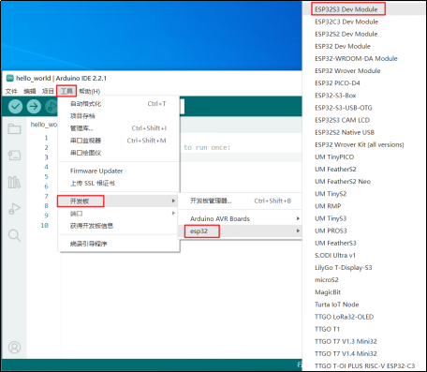The width and height of the screenshot is (427, 372).
Task: Select 自动格式化 Ctrl+T entry
Action: [119, 104]
